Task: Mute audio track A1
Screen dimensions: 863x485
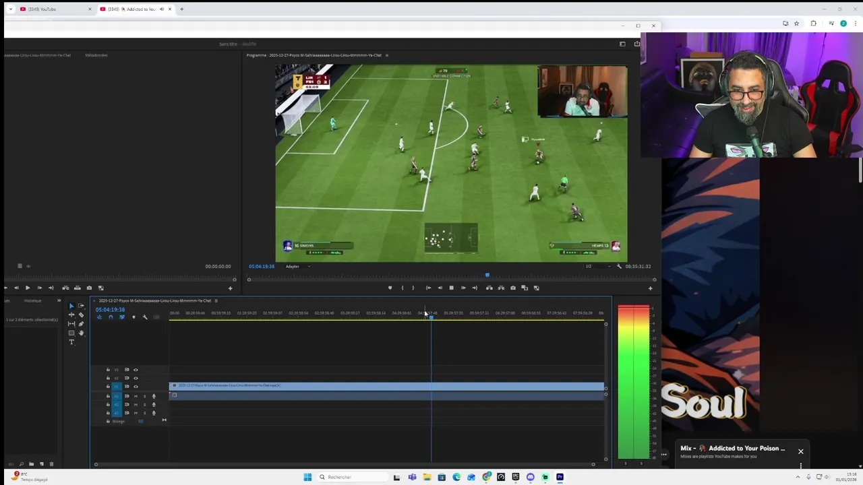Action: click(x=136, y=396)
